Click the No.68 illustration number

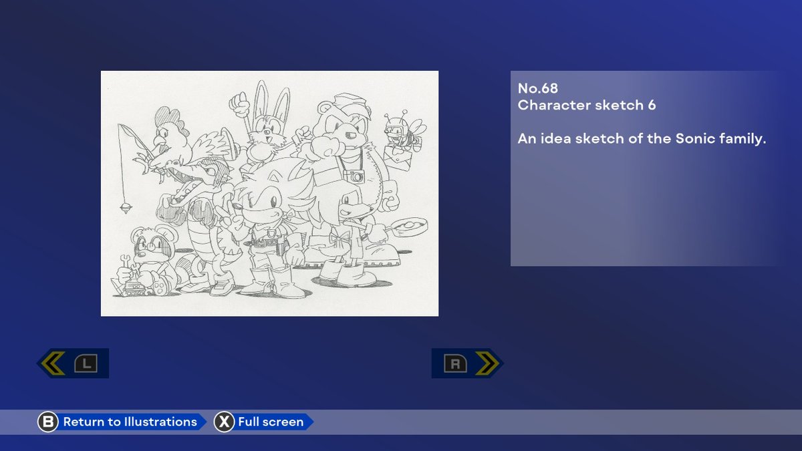pos(538,88)
